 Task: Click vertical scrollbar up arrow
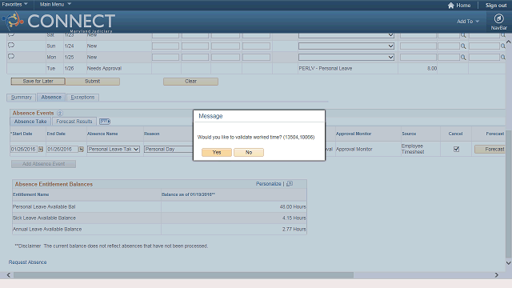(x=509, y=42)
